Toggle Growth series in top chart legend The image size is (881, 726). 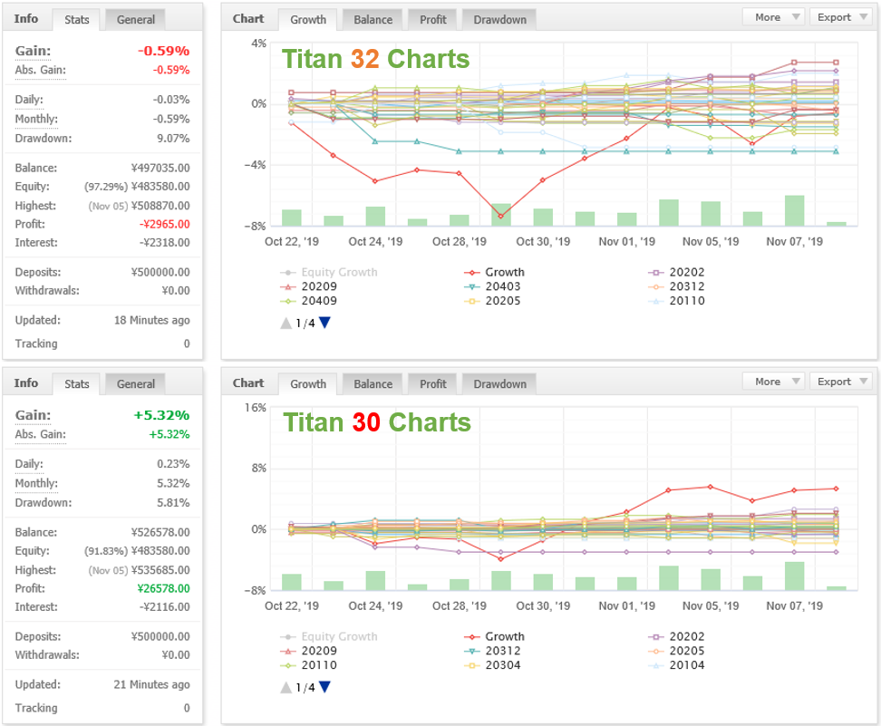(x=495, y=272)
